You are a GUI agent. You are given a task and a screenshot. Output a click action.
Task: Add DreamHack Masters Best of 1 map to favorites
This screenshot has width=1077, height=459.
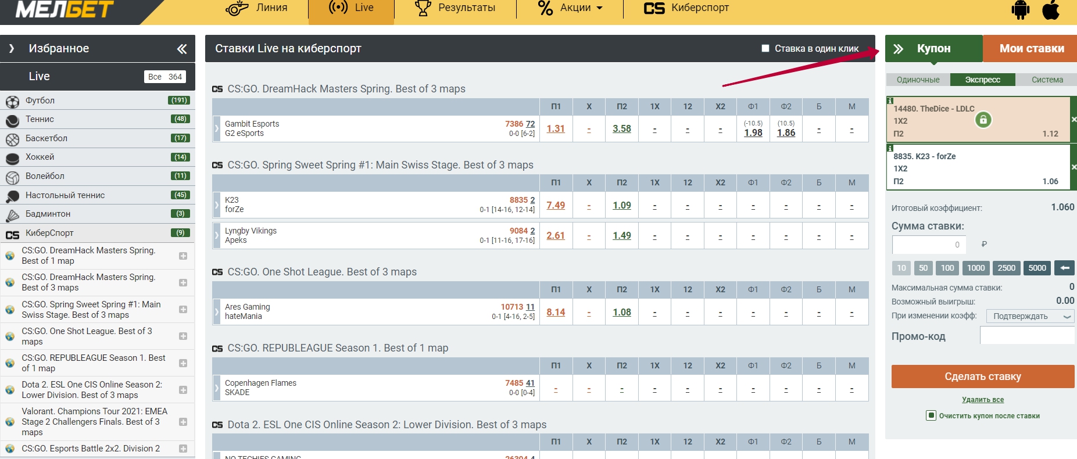[183, 256]
